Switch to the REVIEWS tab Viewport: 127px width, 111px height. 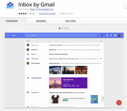point(41,21)
